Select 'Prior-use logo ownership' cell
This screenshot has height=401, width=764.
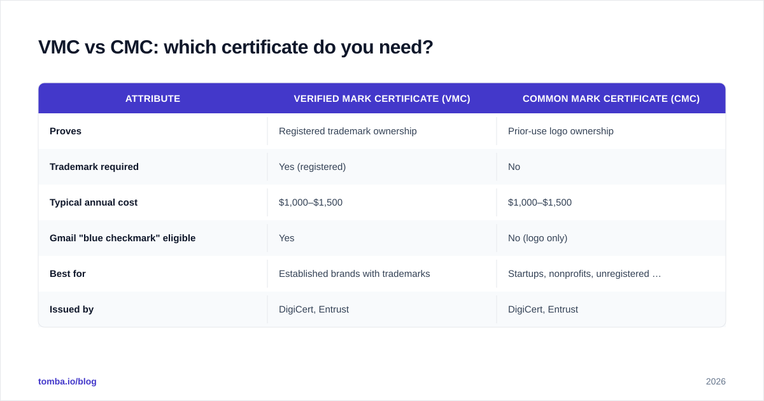coord(561,131)
